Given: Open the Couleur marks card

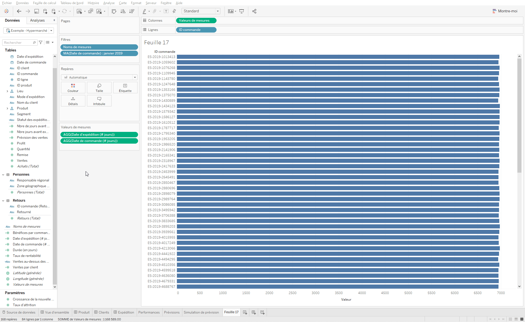Looking at the screenshot, I should [73, 88].
